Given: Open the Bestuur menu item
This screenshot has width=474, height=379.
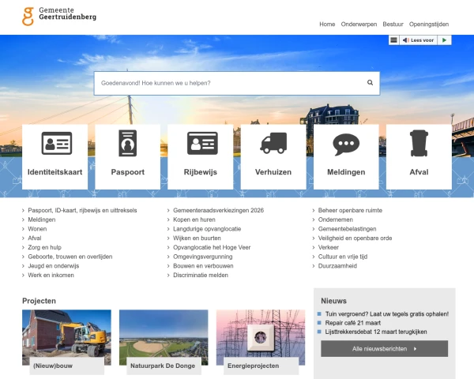Looking at the screenshot, I should (393, 24).
